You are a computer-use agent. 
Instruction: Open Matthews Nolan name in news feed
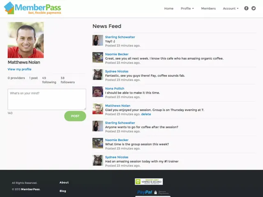(118, 105)
